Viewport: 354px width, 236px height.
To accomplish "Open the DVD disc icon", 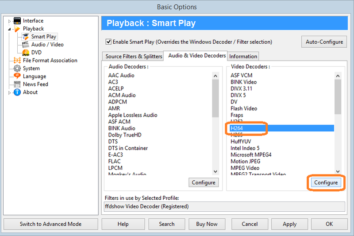I will (26, 53).
